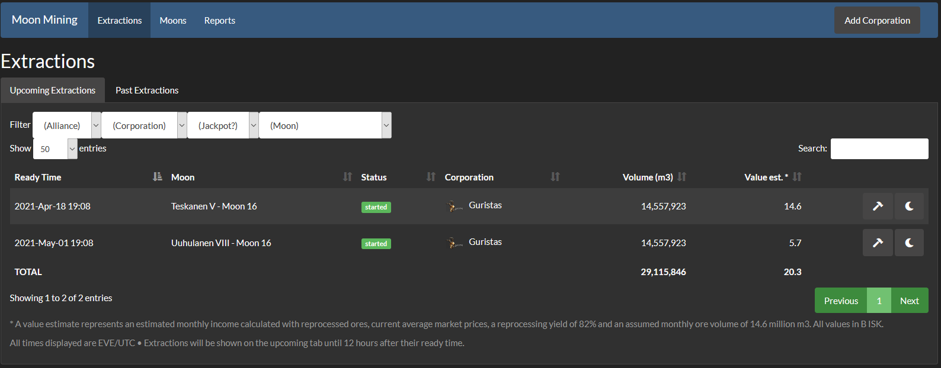
Task: Open the Alliance filter dropdown
Action: click(67, 125)
